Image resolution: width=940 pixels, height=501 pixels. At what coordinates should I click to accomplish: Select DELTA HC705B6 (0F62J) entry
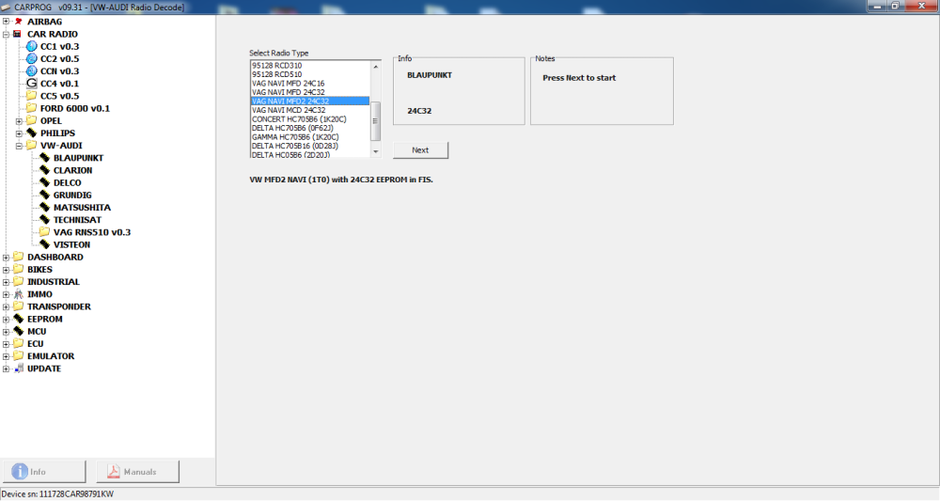click(x=310, y=128)
